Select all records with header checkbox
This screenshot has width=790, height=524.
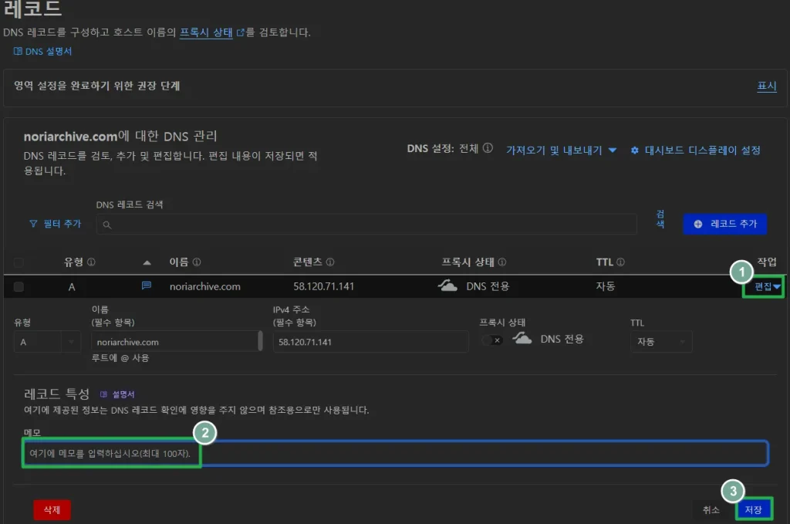tap(19, 262)
